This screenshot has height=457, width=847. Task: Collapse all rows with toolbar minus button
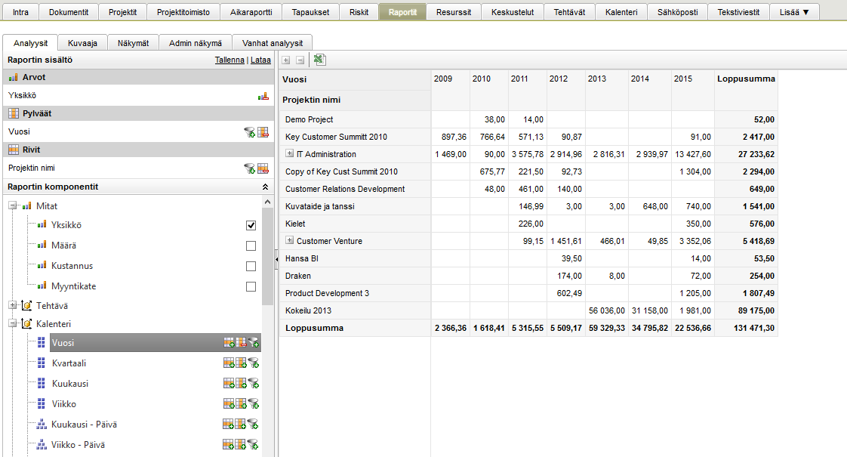[300, 60]
